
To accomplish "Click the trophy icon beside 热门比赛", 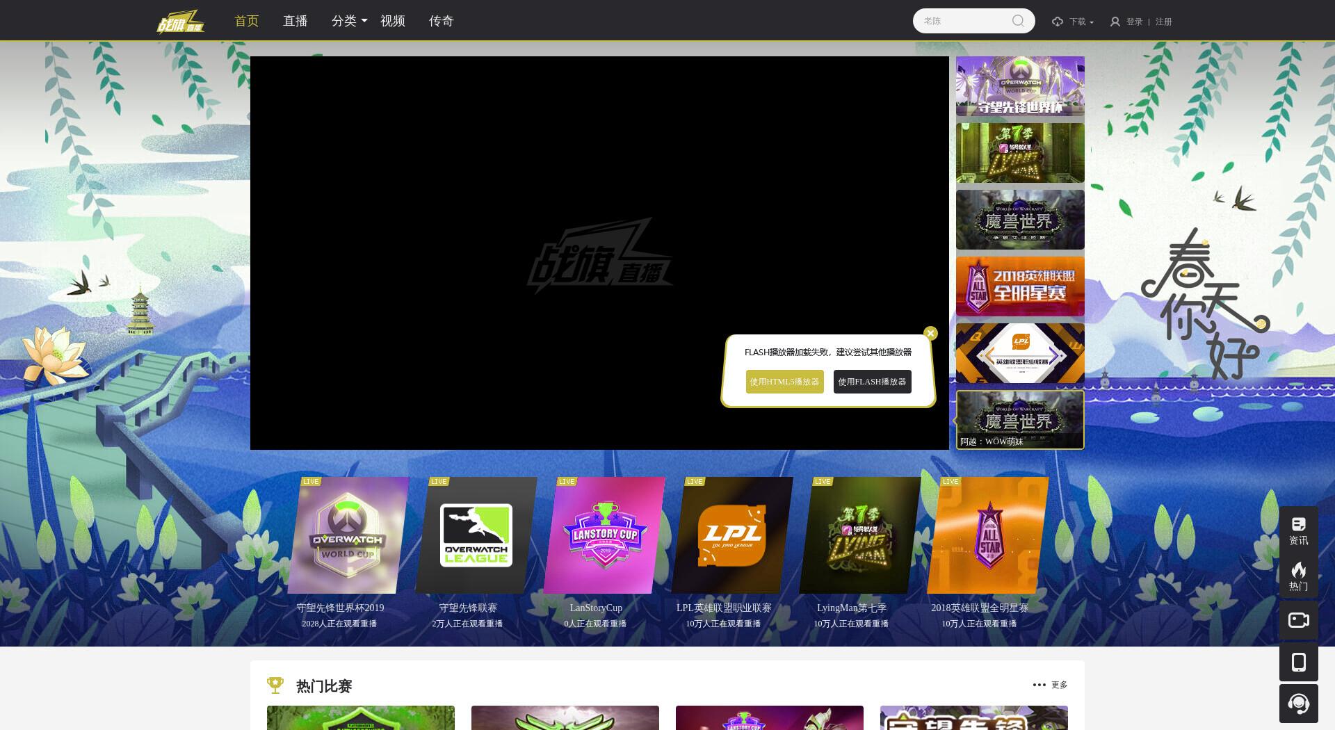I will pos(275,686).
